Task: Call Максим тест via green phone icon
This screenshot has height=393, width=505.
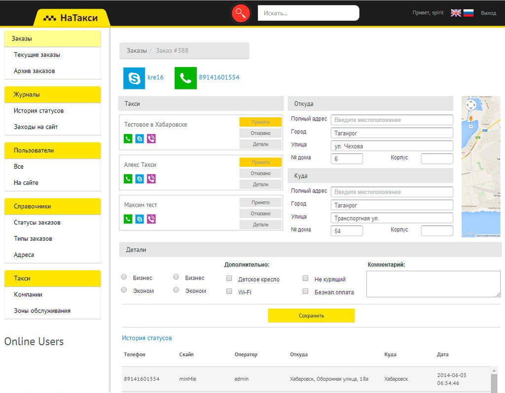Action: 128,219
